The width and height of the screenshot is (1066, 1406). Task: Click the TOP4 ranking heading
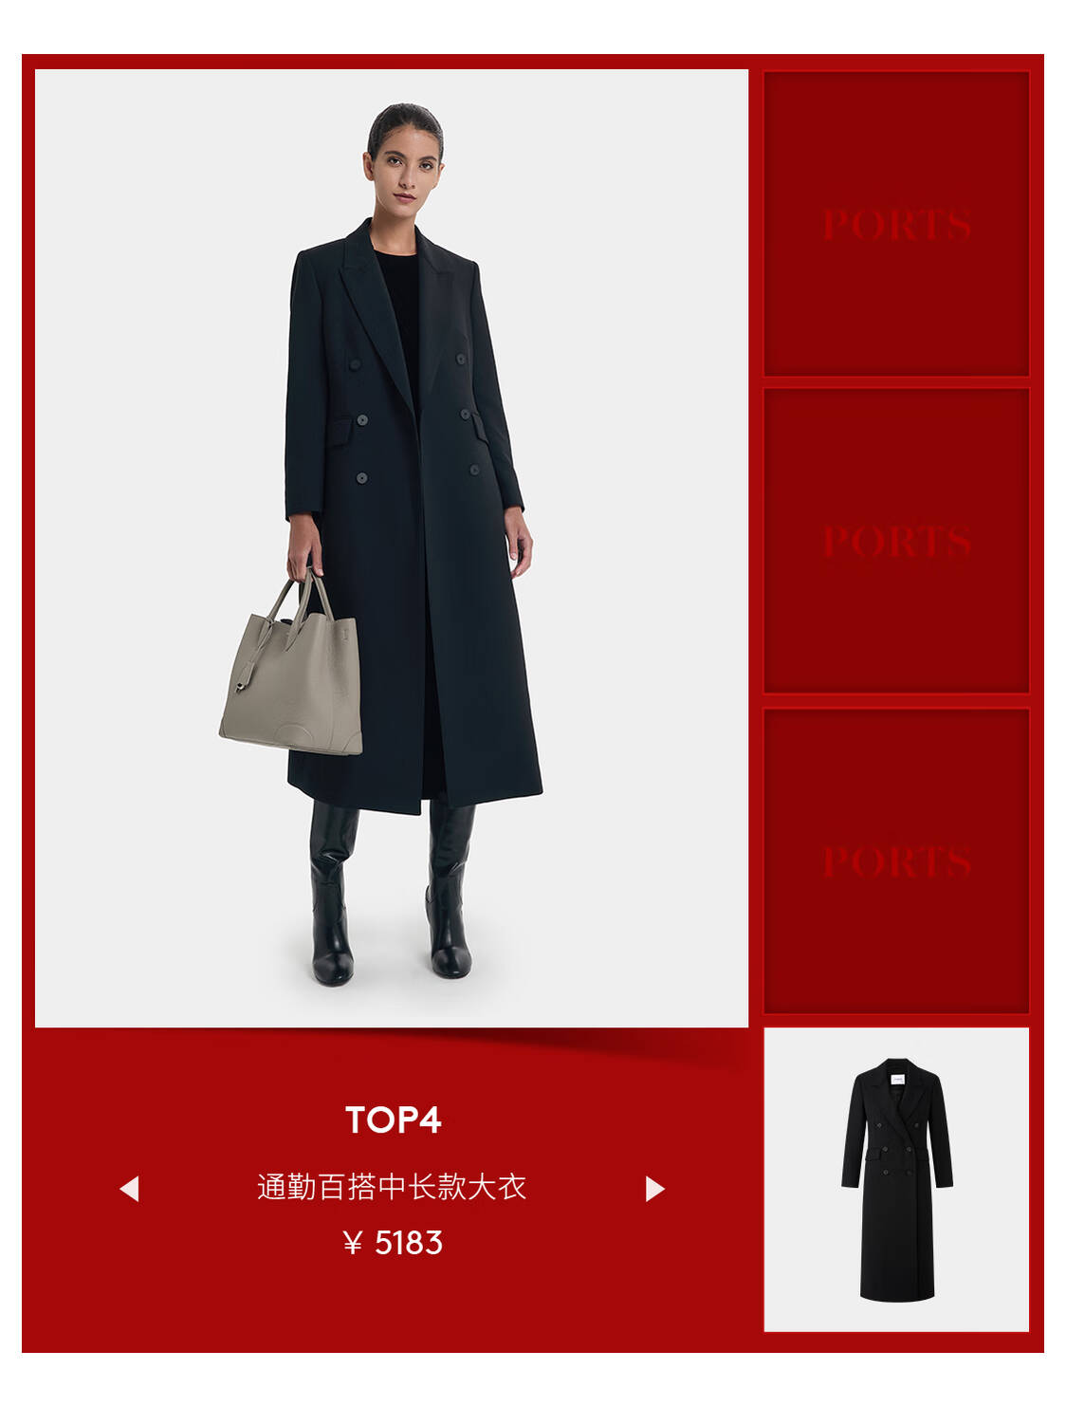(x=393, y=1120)
